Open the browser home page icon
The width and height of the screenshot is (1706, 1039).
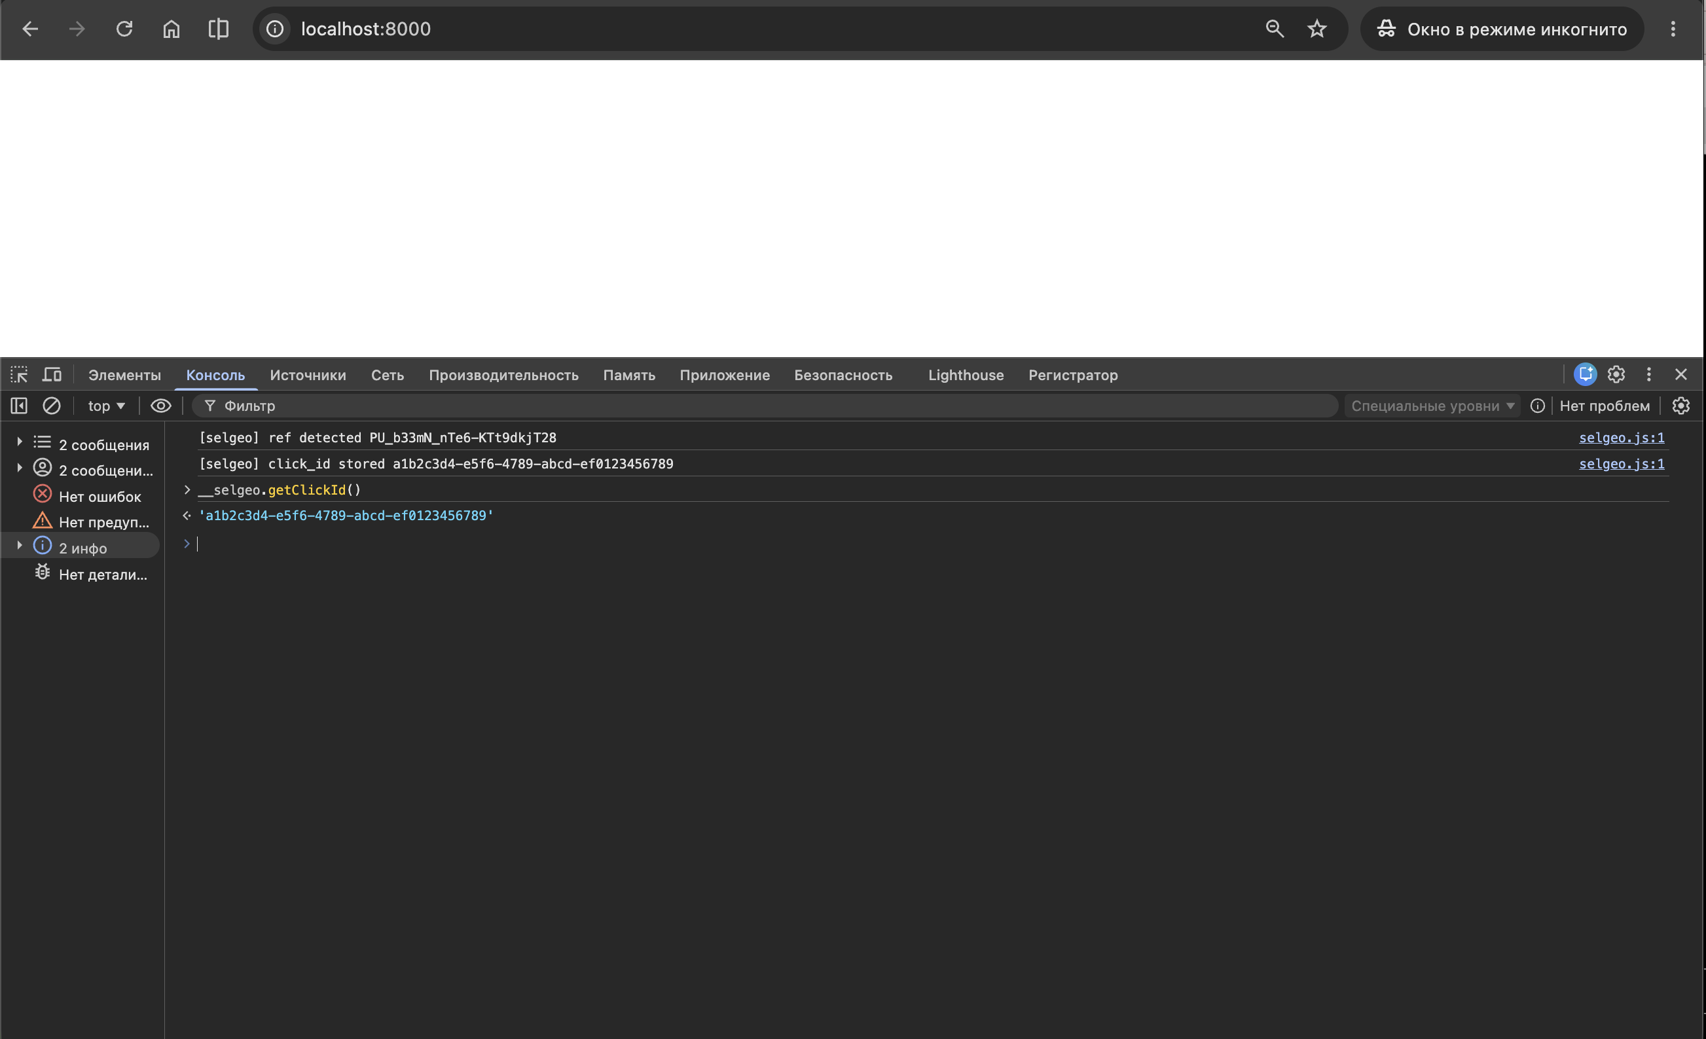point(171,29)
